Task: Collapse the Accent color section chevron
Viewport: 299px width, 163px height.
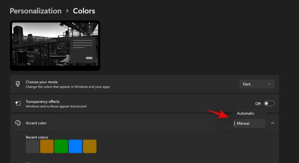Action: [272, 123]
